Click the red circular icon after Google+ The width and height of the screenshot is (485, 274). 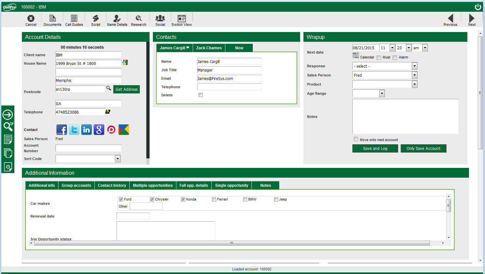click(x=111, y=130)
